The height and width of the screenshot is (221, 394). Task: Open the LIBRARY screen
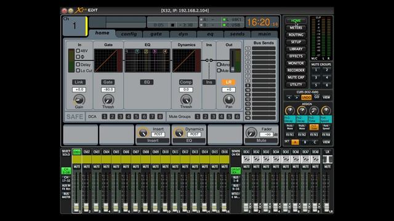(295, 49)
